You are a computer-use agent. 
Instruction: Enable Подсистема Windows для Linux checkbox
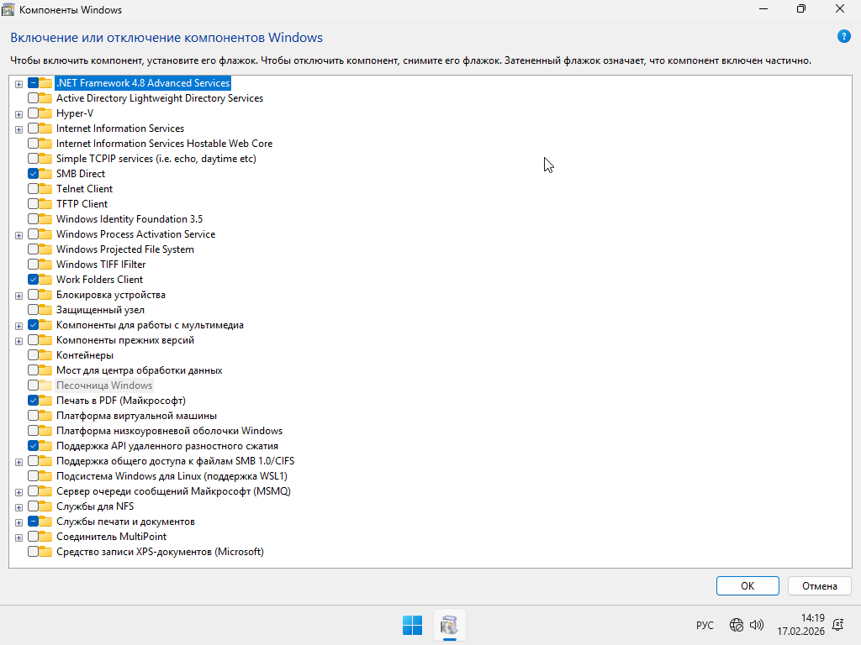[33, 476]
